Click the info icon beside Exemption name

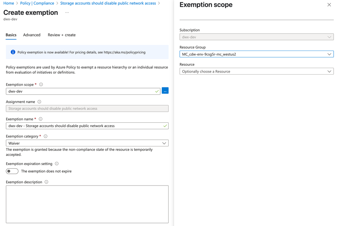pyautogui.click(x=41, y=119)
